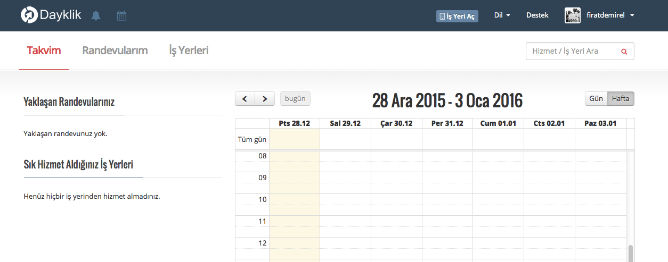Viewport: 668px width, 262px height.
Task: Click the İş Yeri Aç button
Action: coord(457,16)
